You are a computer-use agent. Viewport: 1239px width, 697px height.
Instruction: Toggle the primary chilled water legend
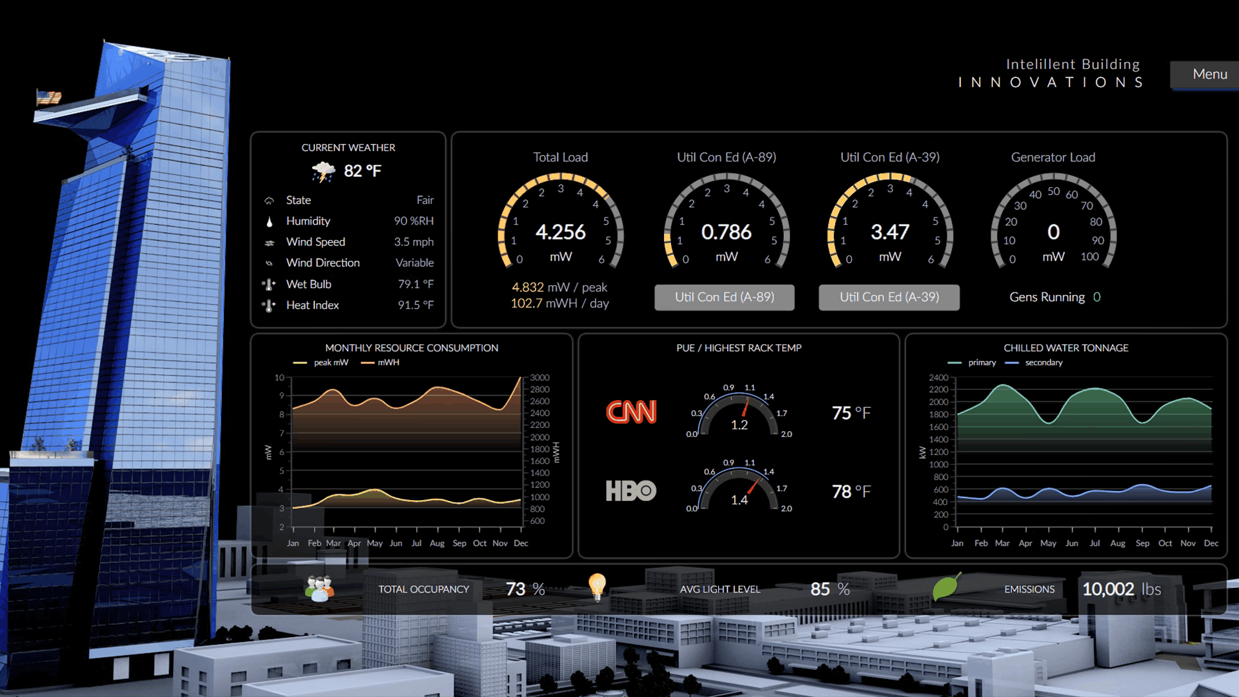pos(972,363)
